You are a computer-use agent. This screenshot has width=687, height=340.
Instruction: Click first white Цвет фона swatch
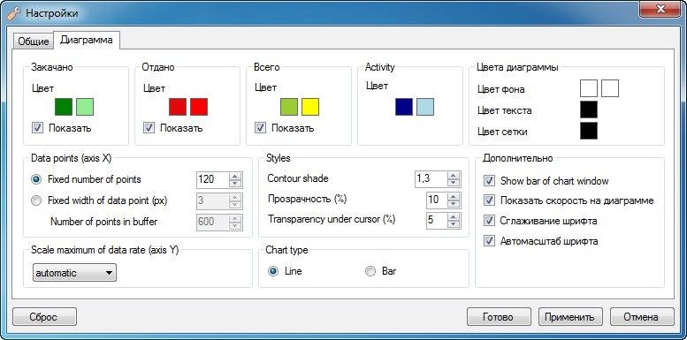point(589,88)
